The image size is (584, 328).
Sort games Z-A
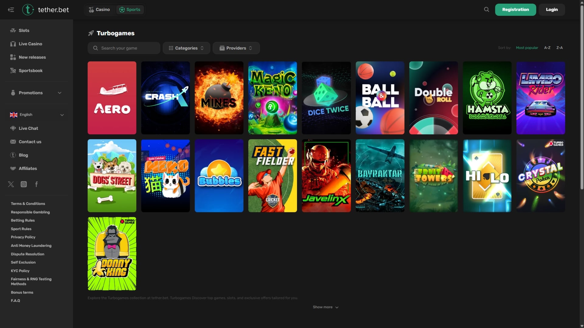coord(559,48)
